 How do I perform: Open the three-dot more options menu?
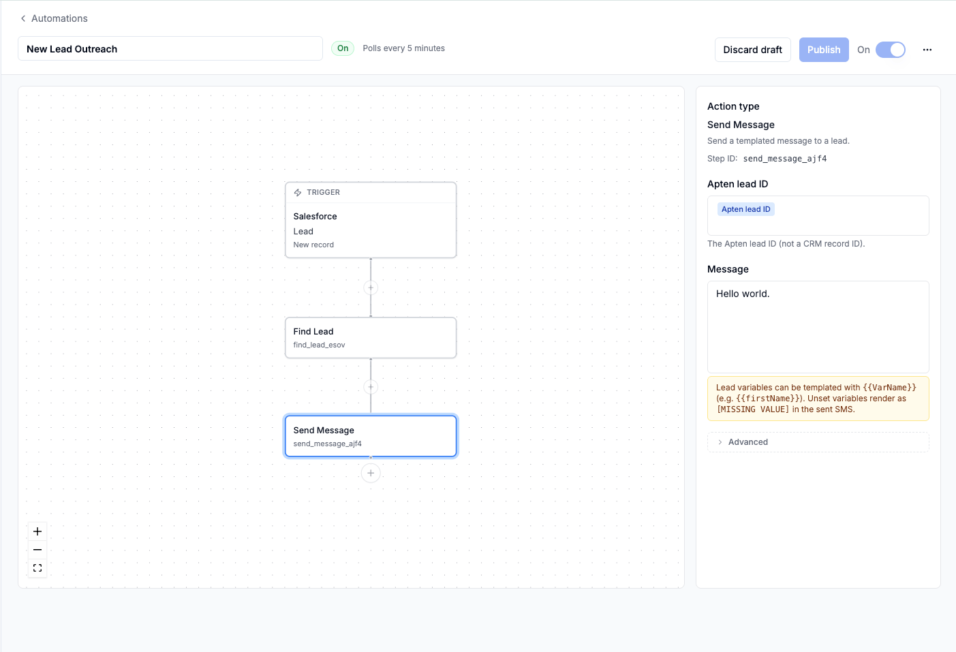tap(927, 50)
